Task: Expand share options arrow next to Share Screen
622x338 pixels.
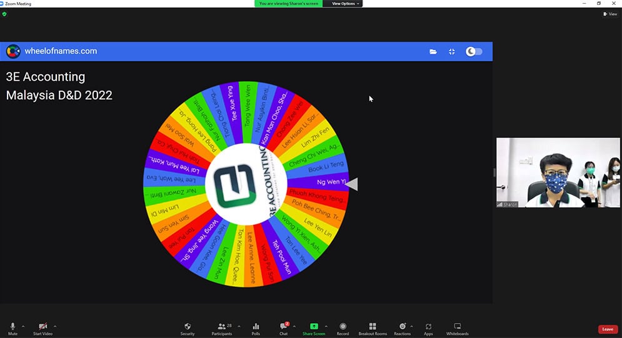Action: pyautogui.click(x=326, y=326)
